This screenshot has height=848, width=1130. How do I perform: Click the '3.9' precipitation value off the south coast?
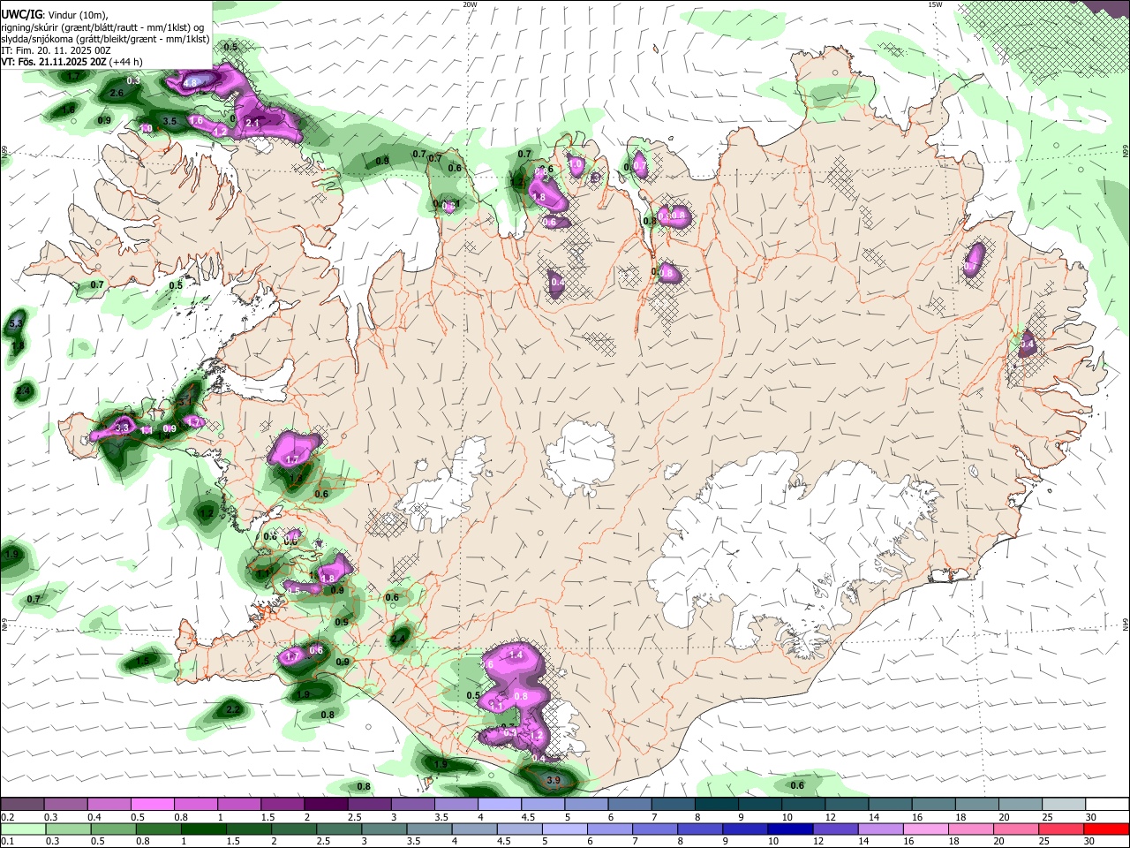click(x=554, y=781)
